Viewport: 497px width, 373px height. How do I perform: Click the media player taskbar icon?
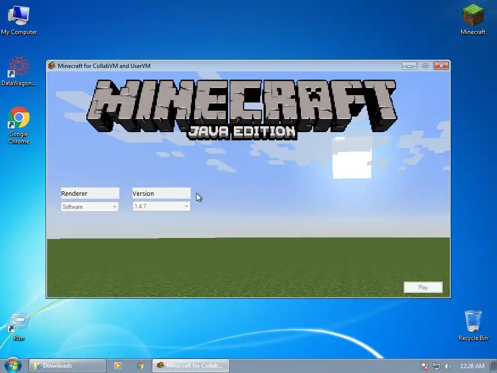pos(117,366)
